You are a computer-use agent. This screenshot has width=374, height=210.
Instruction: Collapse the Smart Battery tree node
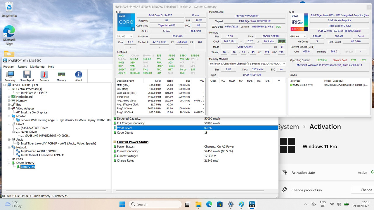coord(9,163)
